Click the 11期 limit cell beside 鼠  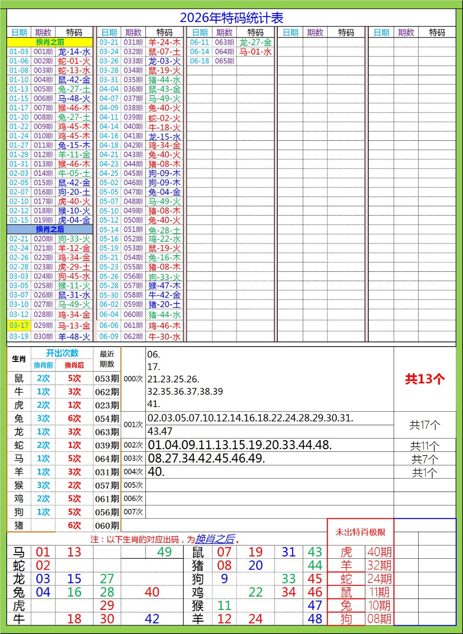click(x=379, y=592)
